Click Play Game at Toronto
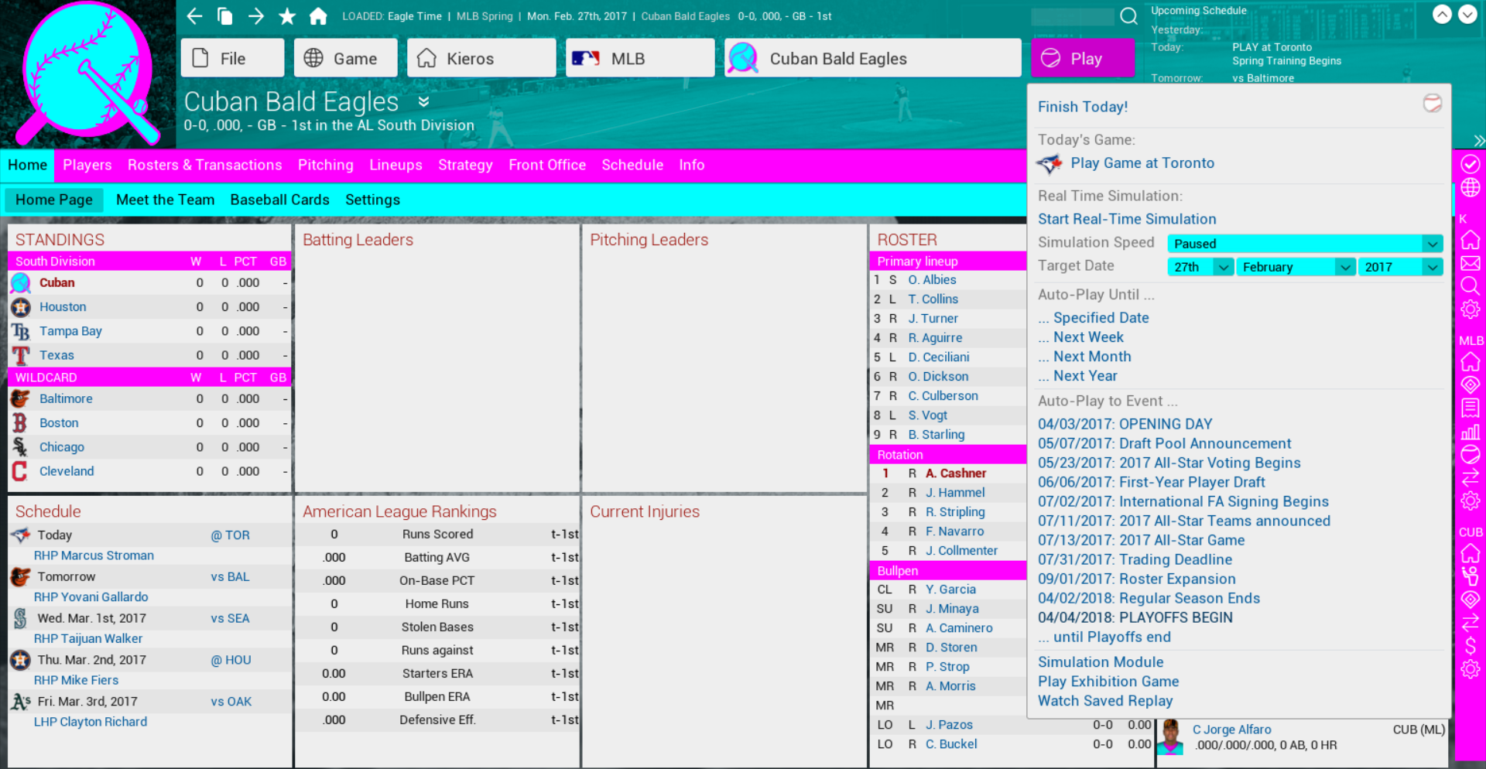This screenshot has width=1486, height=769. [x=1142, y=163]
